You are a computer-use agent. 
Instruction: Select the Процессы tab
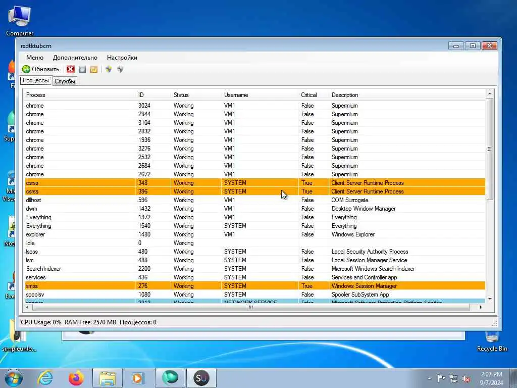36,80
